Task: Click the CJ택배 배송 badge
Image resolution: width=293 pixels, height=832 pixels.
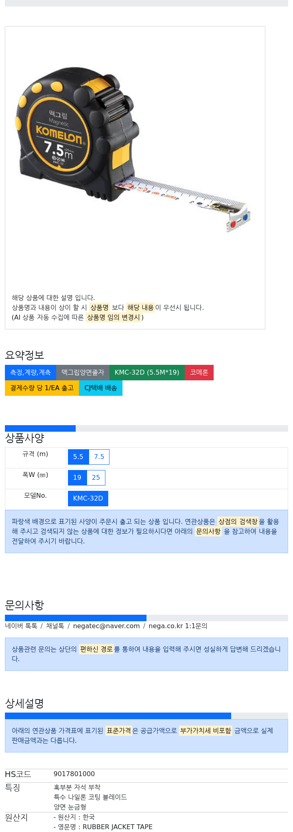Action: (x=101, y=388)
